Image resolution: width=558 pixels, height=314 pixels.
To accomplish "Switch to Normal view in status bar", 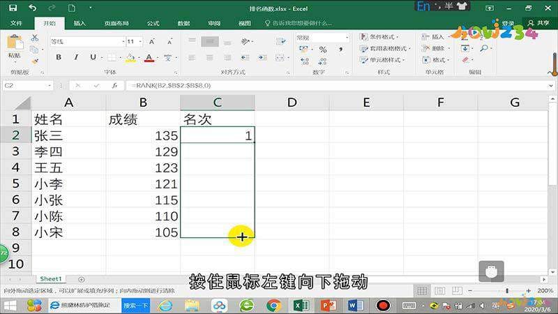I will (x=422, y=291).
